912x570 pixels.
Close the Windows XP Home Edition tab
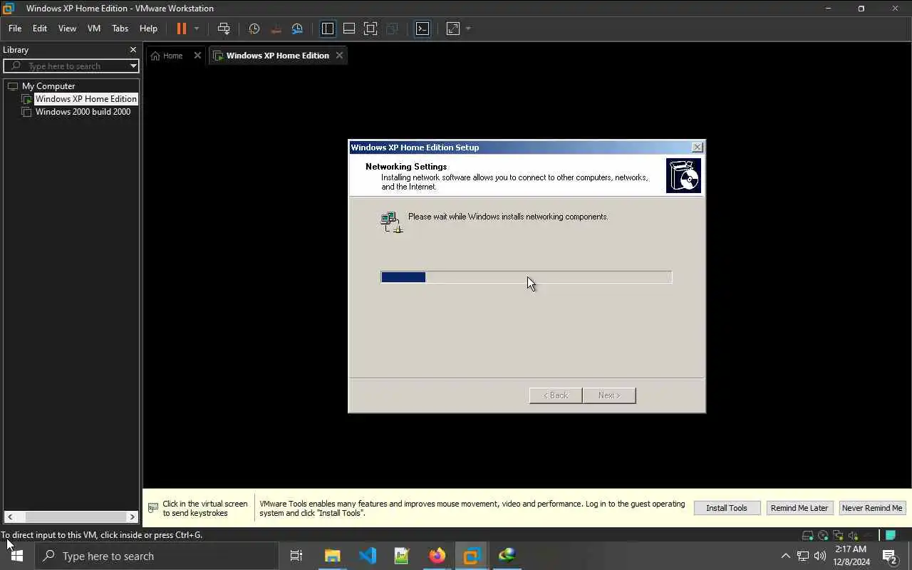[339, 56]
